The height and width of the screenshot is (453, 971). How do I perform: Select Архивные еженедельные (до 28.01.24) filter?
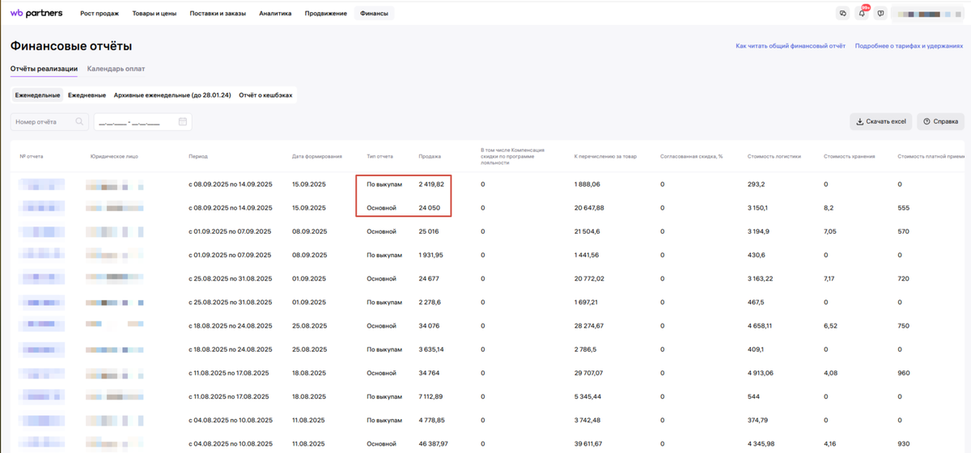coord(172,95)
